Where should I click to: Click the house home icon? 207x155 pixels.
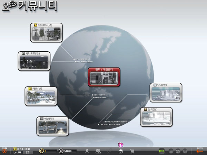click(121, 151)
